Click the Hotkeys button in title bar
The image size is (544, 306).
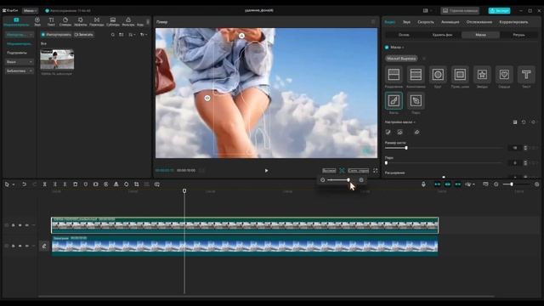(460, 11)
